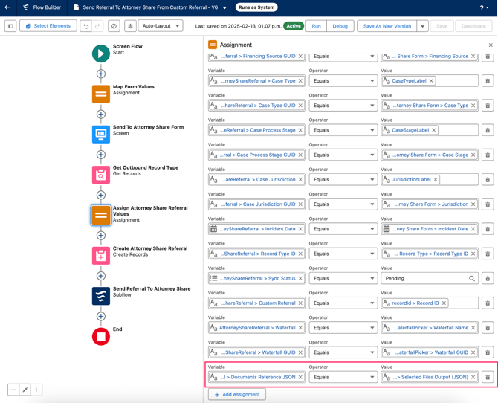Screen dimensions: 498x403
Task: Select the Create Attorney Share Referral element icon
Action: (x=101, y=255)
